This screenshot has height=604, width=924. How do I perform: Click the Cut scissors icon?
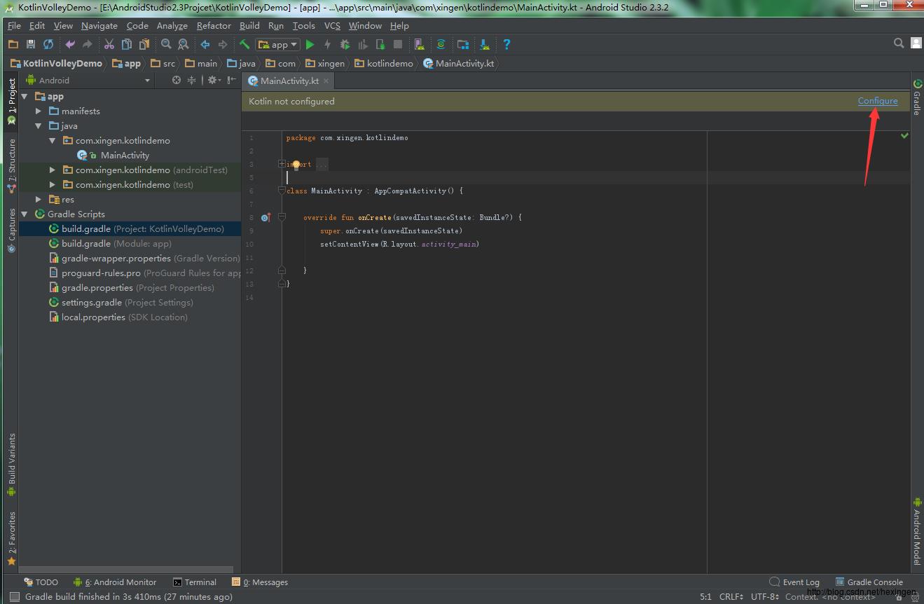[x=109, y=44]
